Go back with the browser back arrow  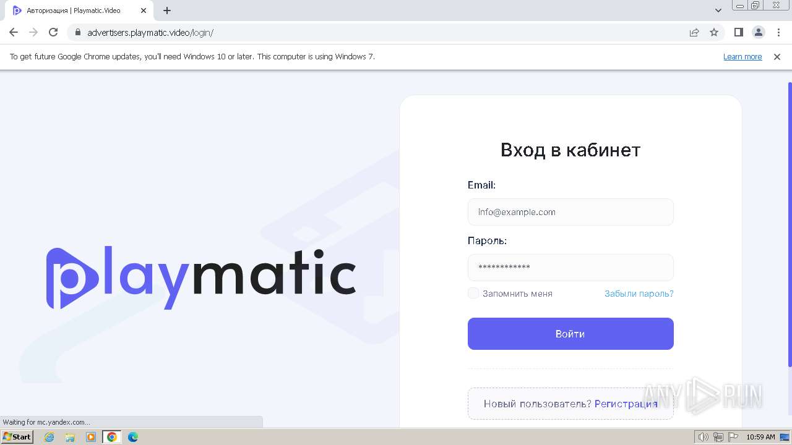tap(14, 32)
